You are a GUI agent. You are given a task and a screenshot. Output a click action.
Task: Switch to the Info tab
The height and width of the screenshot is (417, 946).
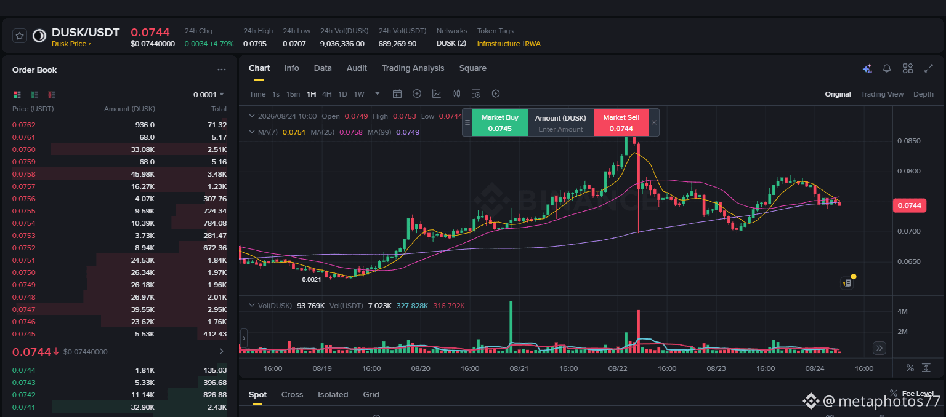(292, 68)
